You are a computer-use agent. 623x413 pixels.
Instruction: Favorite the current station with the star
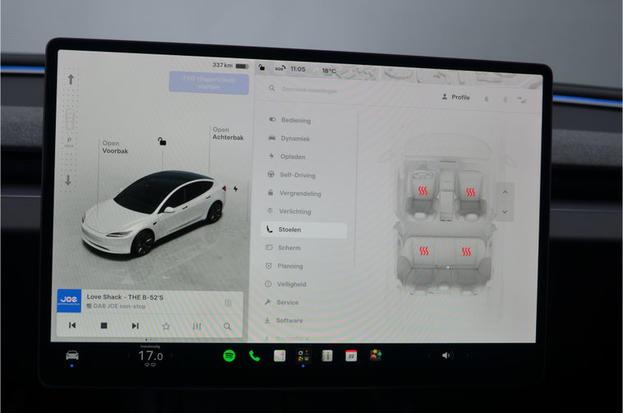pyautogui.click(x=166, y=326)
